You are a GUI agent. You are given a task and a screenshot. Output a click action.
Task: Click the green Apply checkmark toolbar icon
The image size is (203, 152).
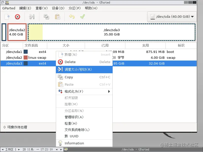coord(82,17)
